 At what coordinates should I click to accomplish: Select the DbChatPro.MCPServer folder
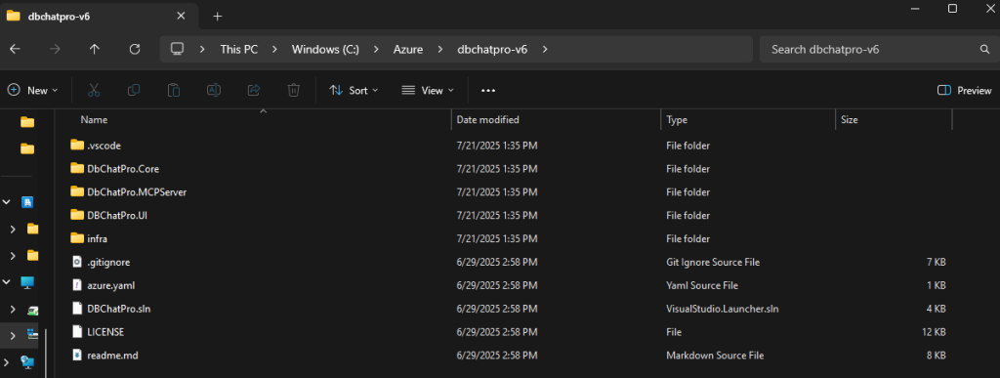coord(137,191)
